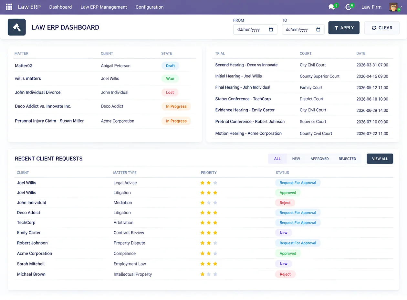Click the Lost state badge
Viewport: 407px width, 300px height.
(170, 93)
